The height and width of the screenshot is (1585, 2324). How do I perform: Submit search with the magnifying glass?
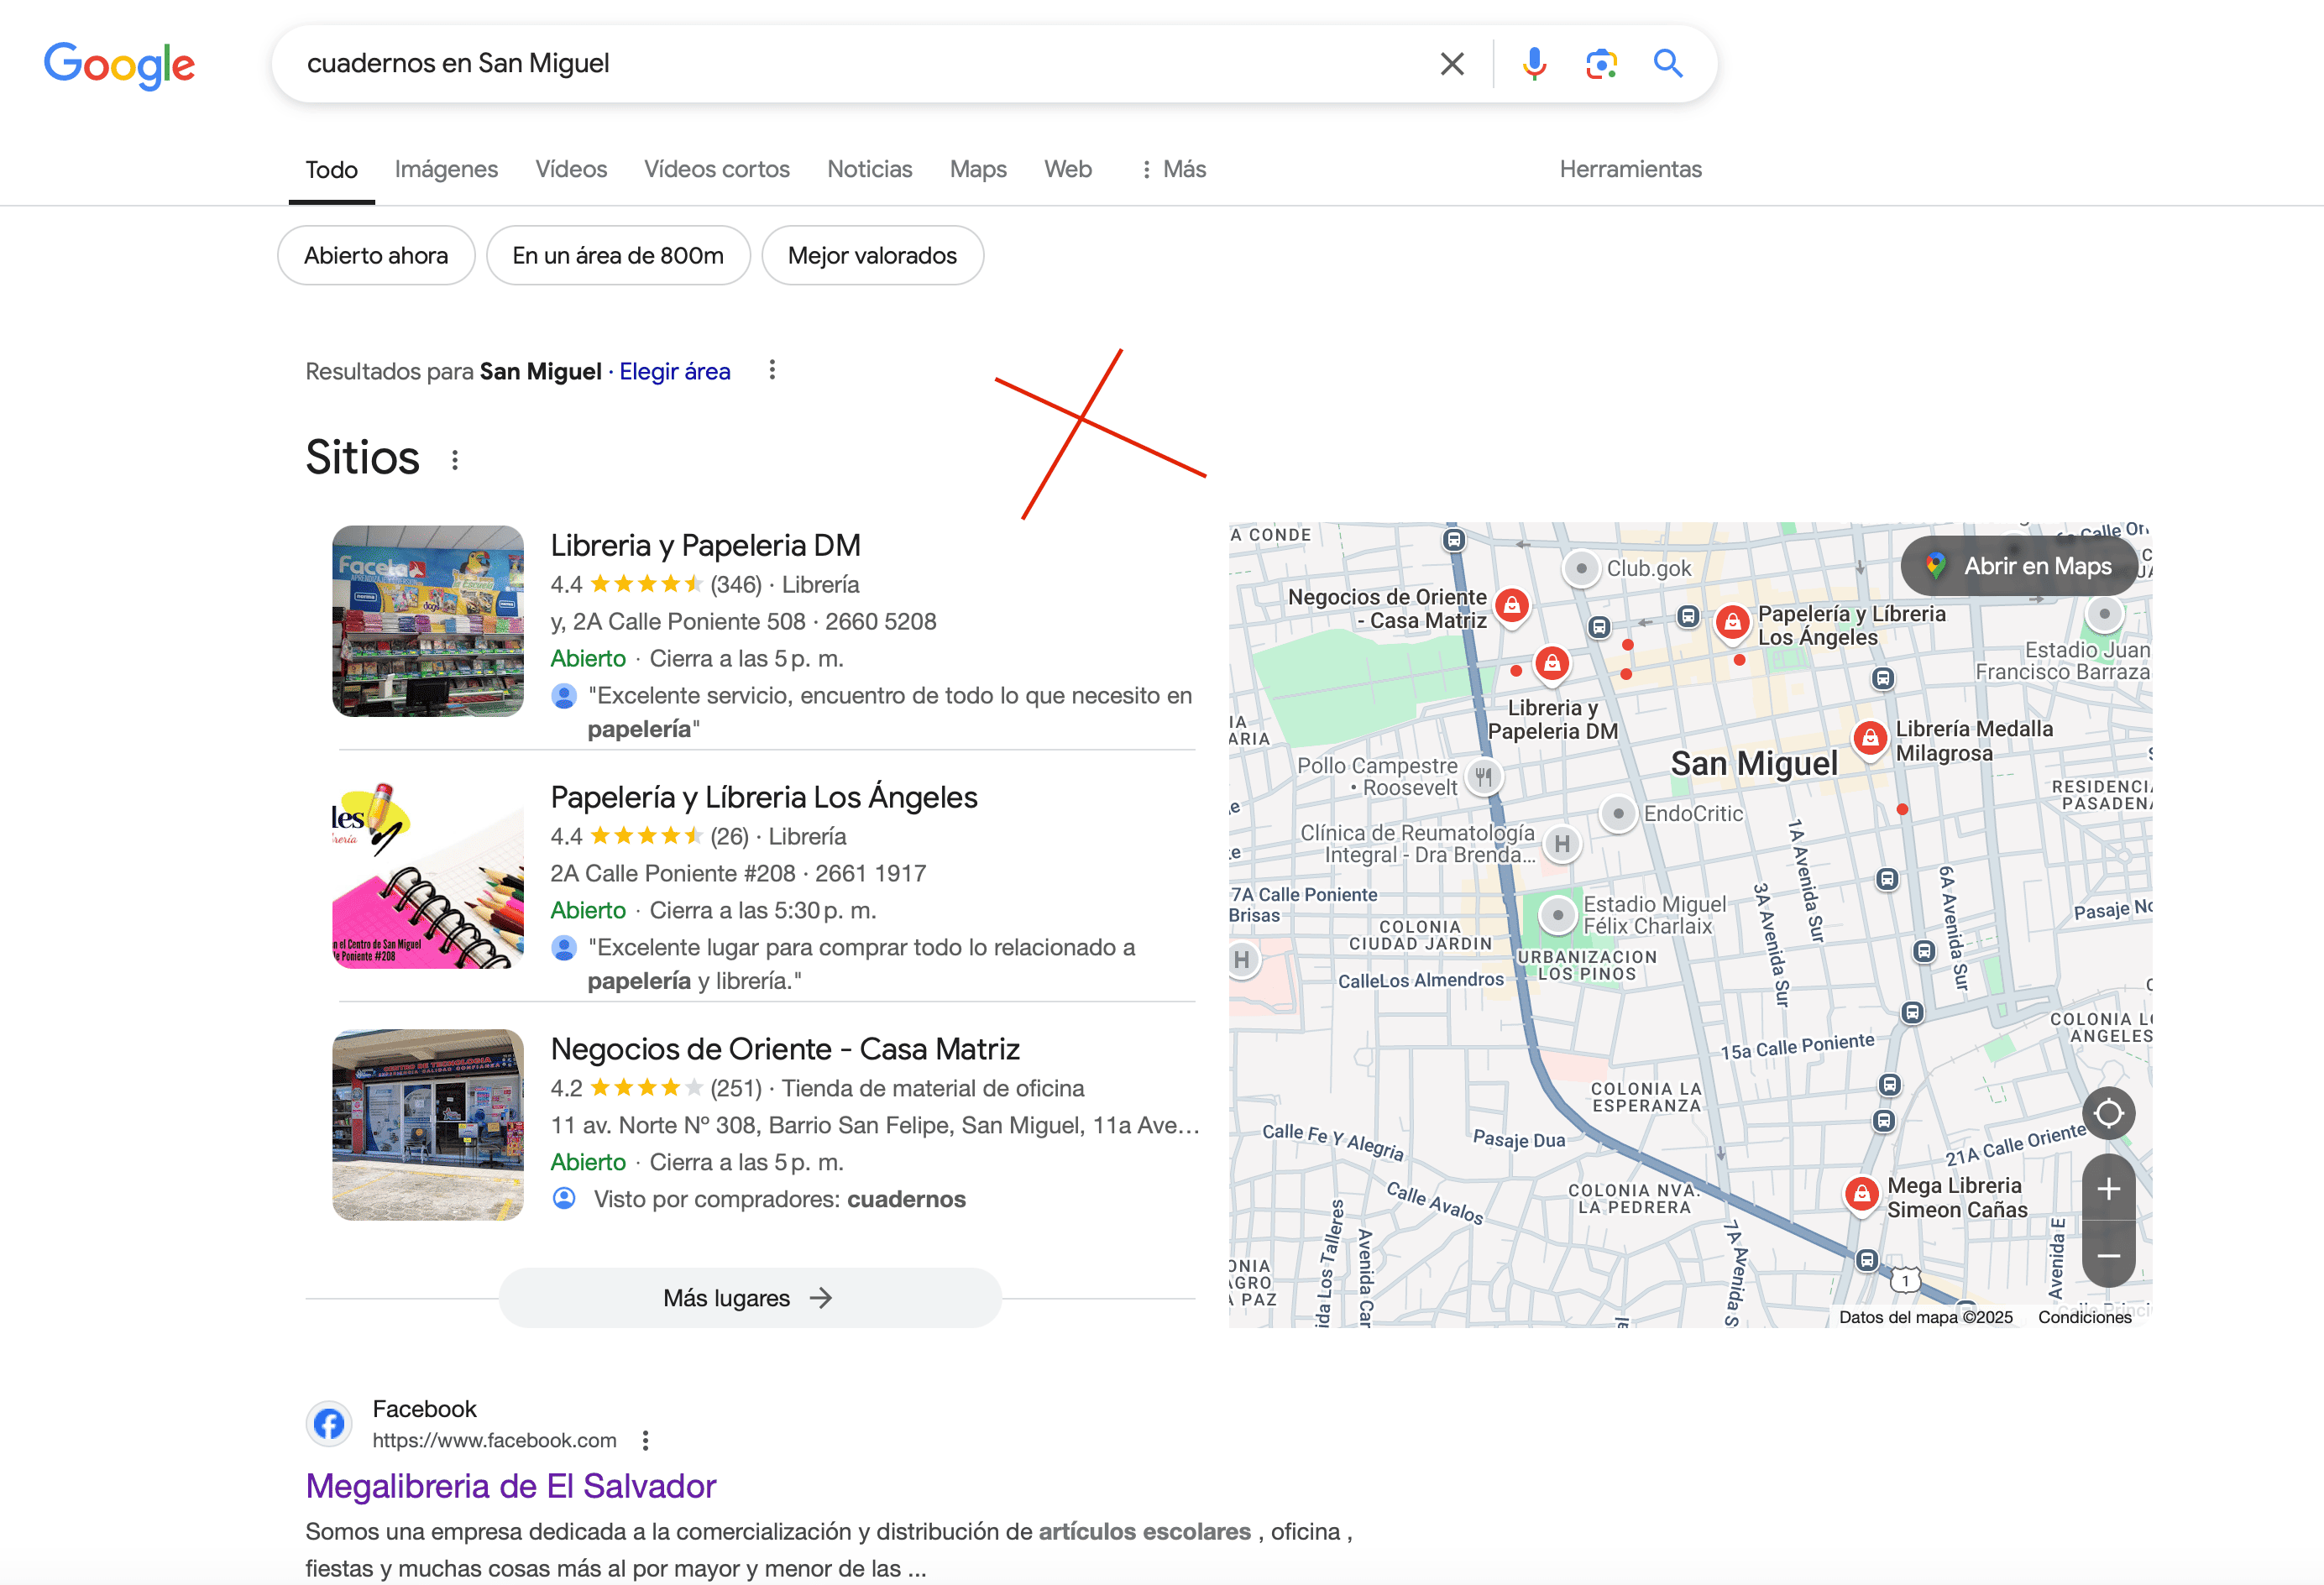click(1668, 64)
